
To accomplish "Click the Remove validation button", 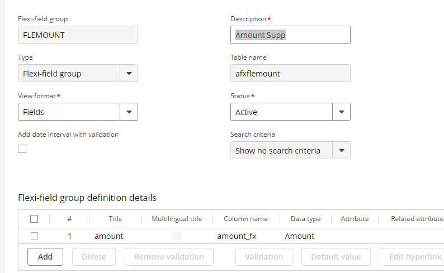I will pyautogui.click(x=169, y=257).
